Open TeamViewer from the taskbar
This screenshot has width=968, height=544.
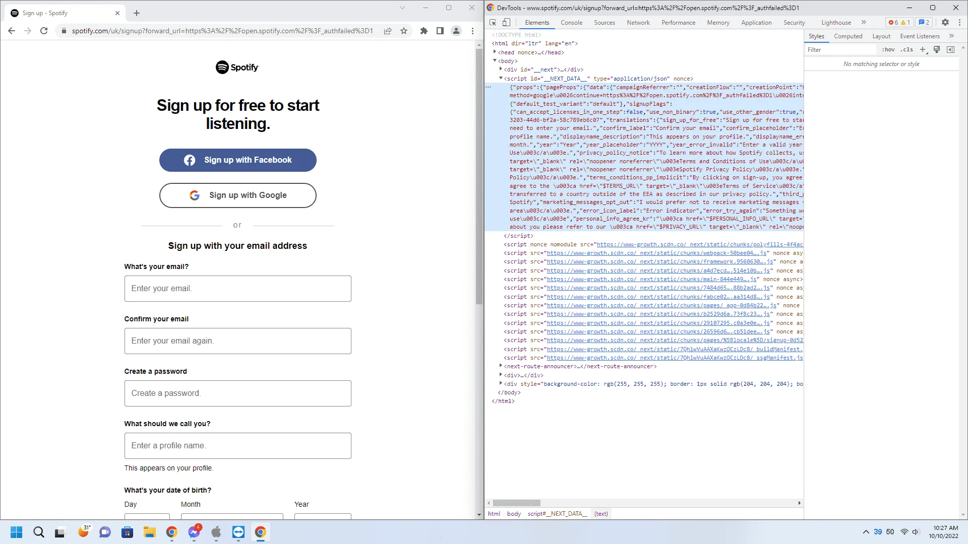tap(238, 532)
